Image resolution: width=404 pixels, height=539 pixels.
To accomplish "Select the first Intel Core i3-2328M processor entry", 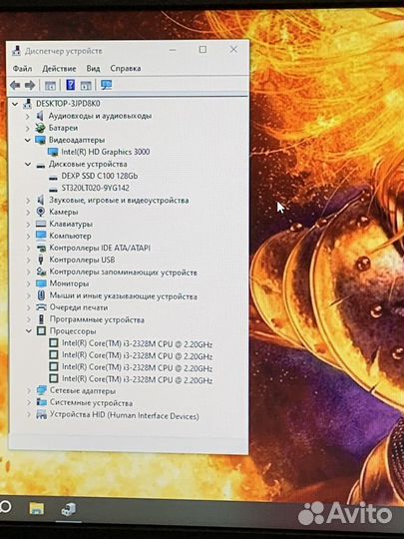I will (137, 343).
